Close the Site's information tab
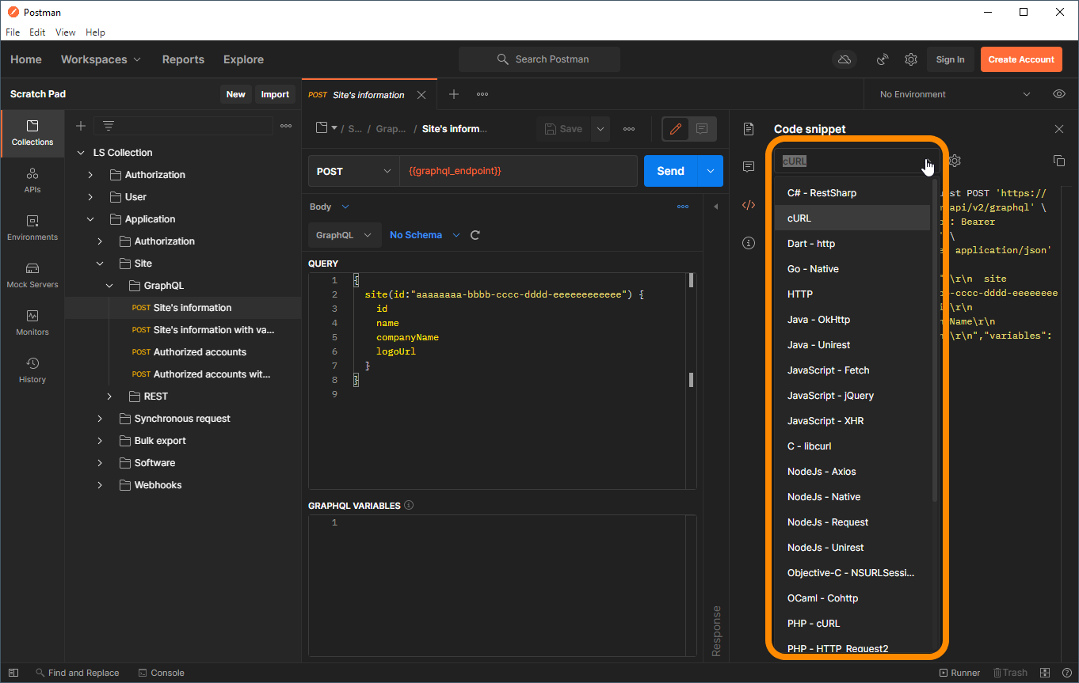Screen dimensions: 1079x683 pyautogui.click(x=421, y=95)
